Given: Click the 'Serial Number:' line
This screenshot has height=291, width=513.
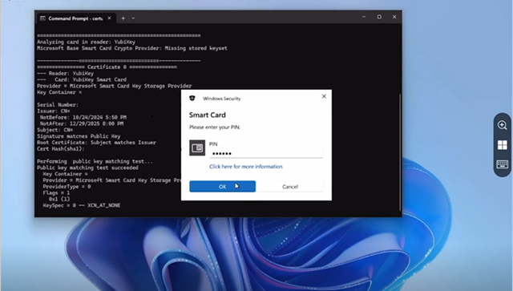Looking at the screenshot, I should 58,105.
